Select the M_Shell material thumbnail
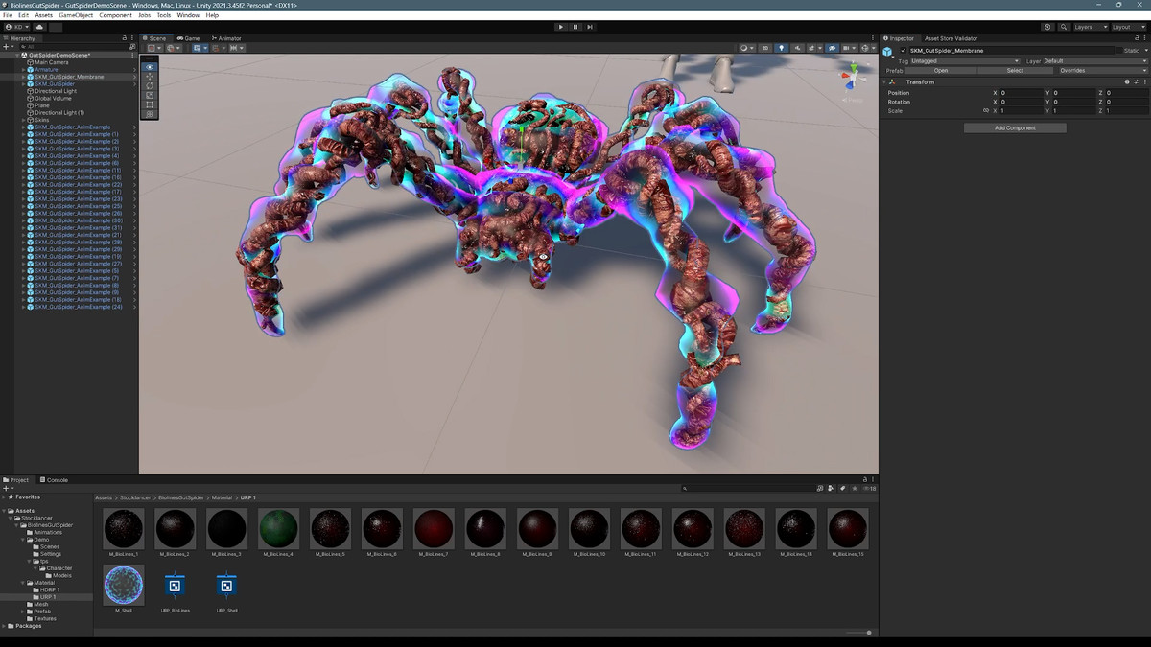Viewport: 1151px width, 647px height. (x=124, y=585)
